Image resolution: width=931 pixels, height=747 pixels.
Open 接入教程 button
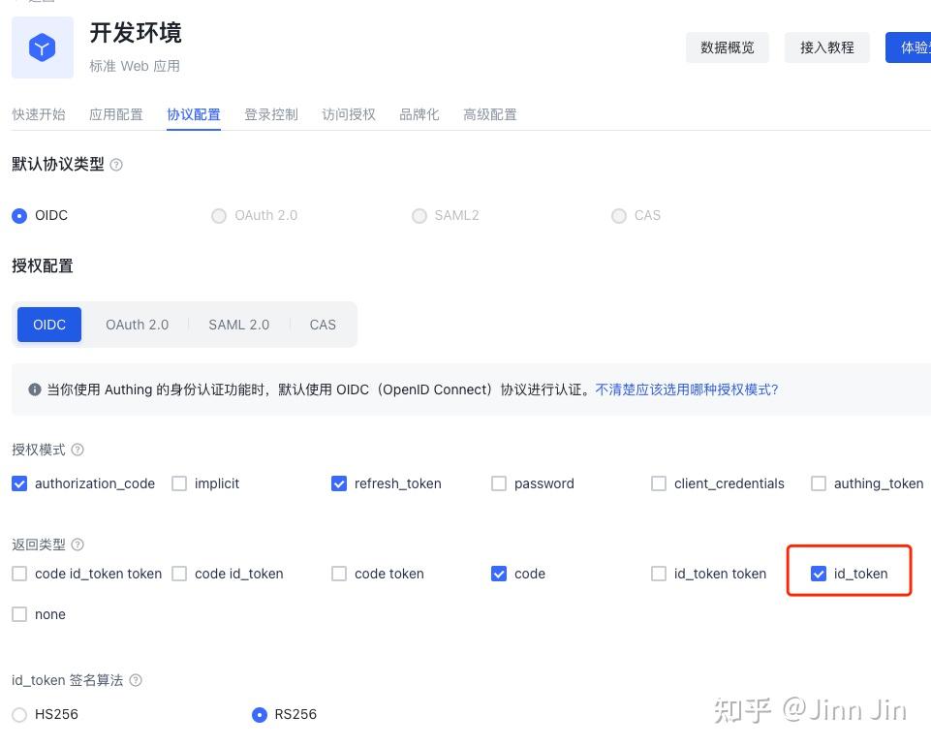(827, 47)
